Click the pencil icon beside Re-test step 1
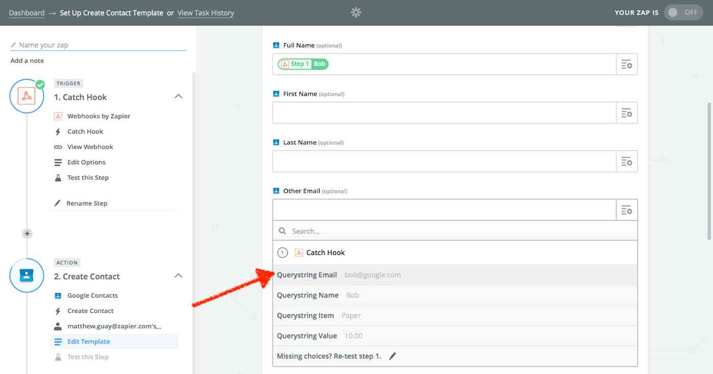Viewport: 713px width, 374px height. click(392, 356)
